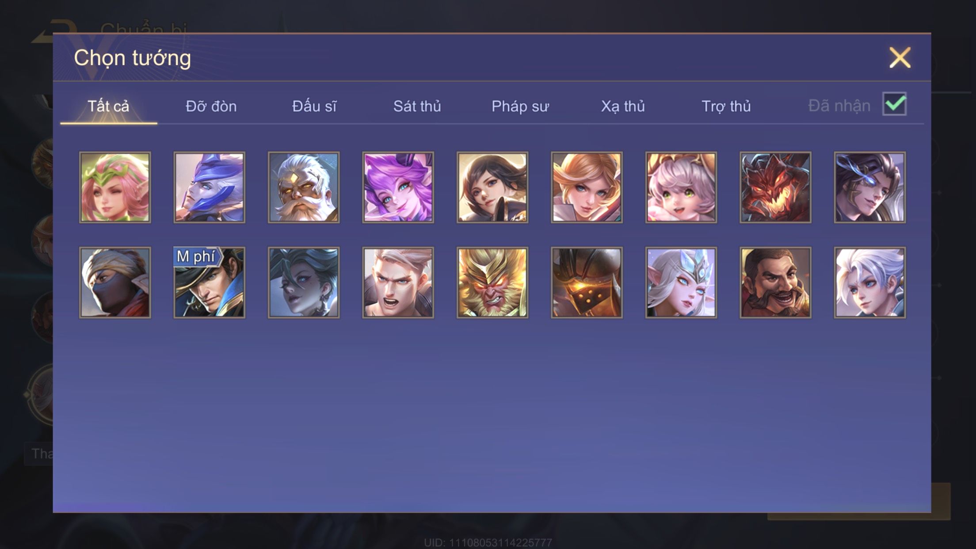Pick the white-bearded old man hero
Screen dimensions: 976x549
click(x=304, y=187)
